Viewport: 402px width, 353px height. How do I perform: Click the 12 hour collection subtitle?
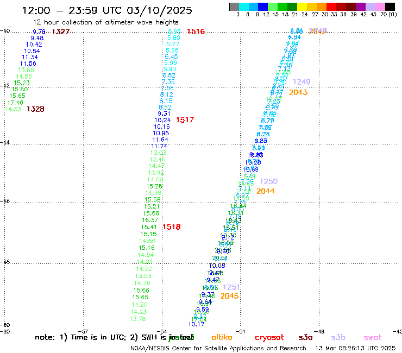click(x=105, y=22)
